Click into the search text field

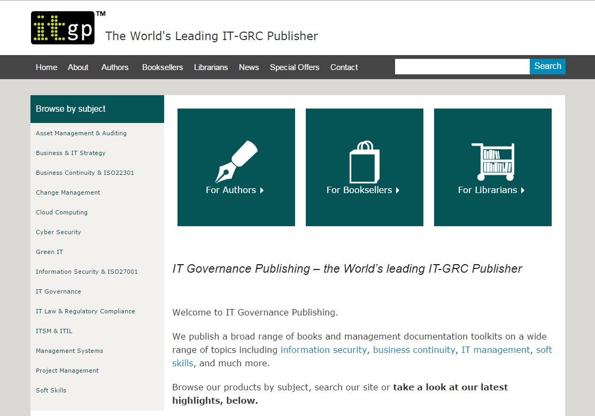pos(462,67)
